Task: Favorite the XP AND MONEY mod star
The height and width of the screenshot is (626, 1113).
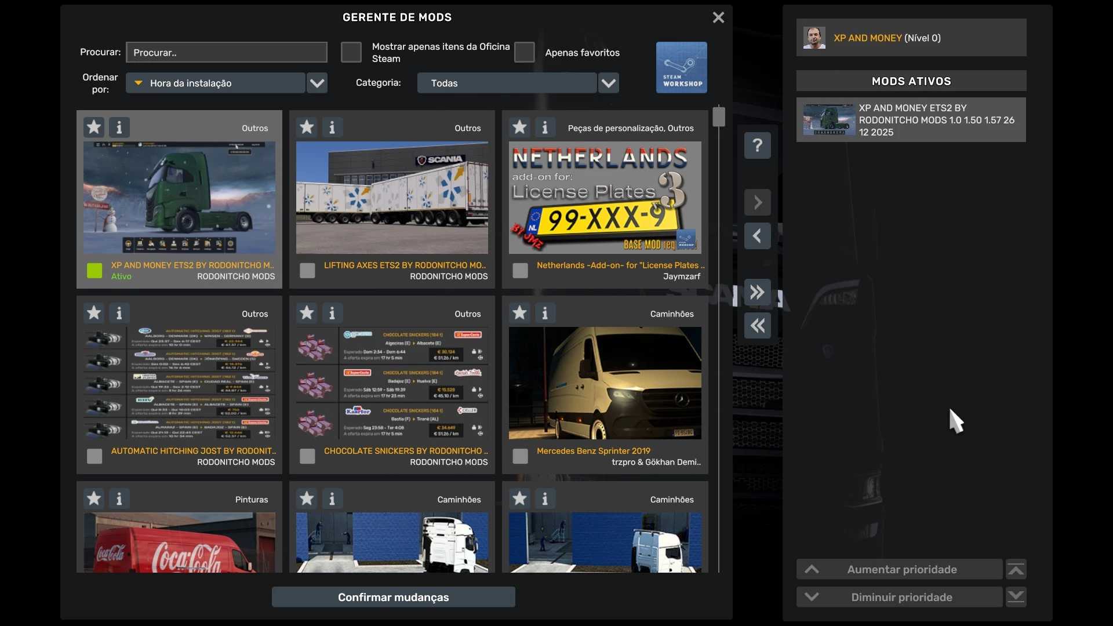Action: click(94, 127)
